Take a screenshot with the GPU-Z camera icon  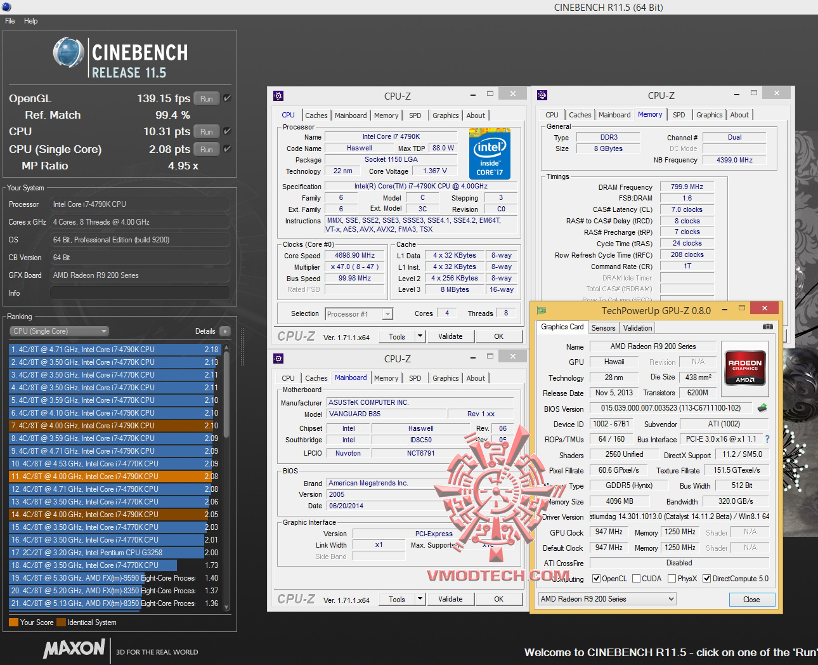pyautogui.click(x=768, y=327)
